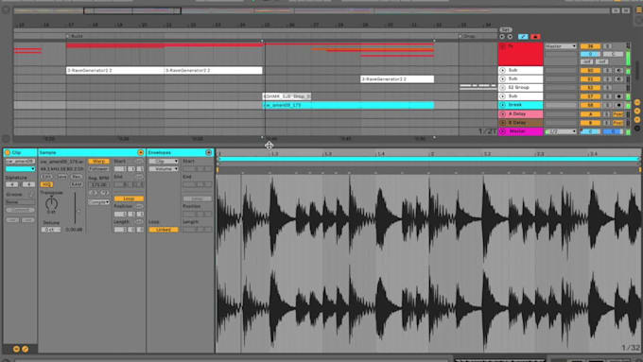Click Master track blue volume slider

tap(590, 131)
